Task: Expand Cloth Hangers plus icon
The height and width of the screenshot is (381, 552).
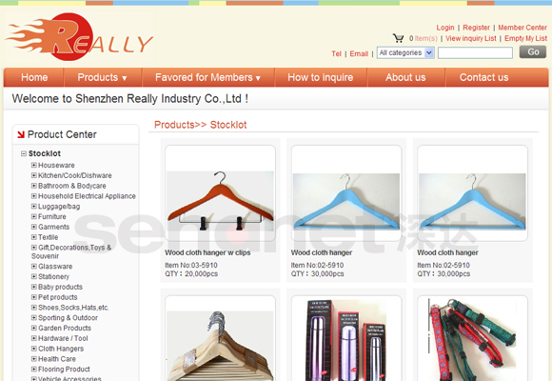Action: 34,349
